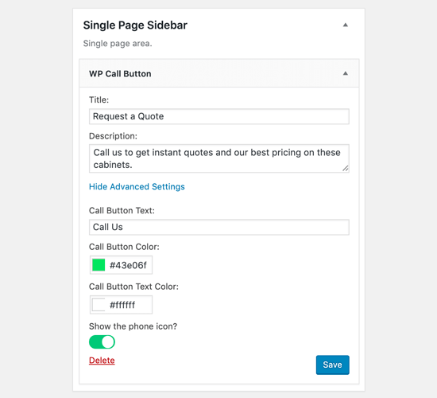The image size is (437, 398).
Task: Collapse the Single Page Sidebar panel arrow
Action: pos(346,25)
